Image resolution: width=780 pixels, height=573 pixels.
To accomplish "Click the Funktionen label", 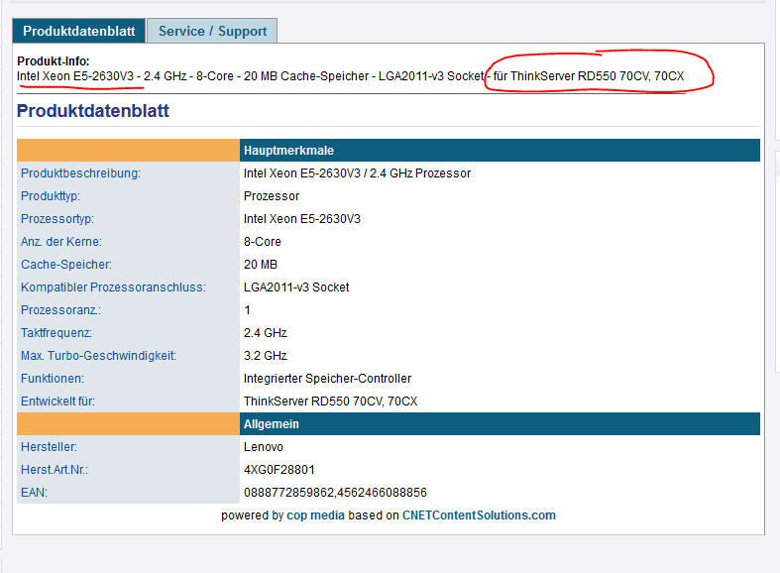I will click(x=53, y=379).
